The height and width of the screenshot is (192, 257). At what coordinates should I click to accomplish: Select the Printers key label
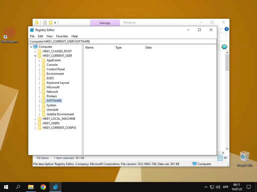click(x=52, y=96)
